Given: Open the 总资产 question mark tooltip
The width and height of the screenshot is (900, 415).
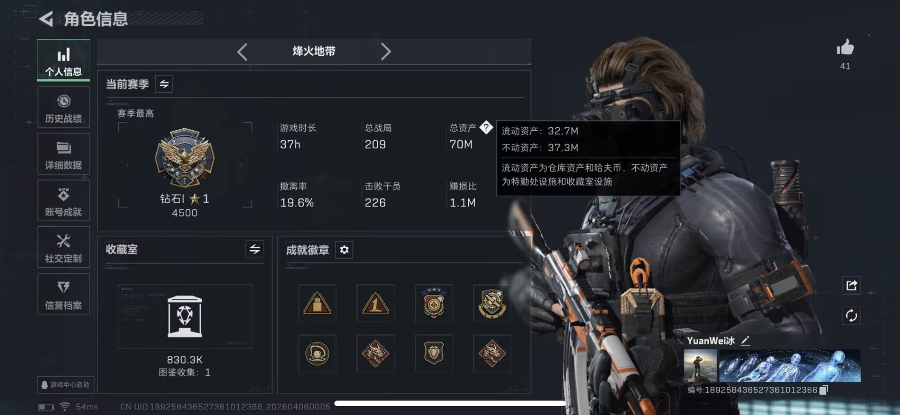Looking at the screenshot, I should (486, 127).
